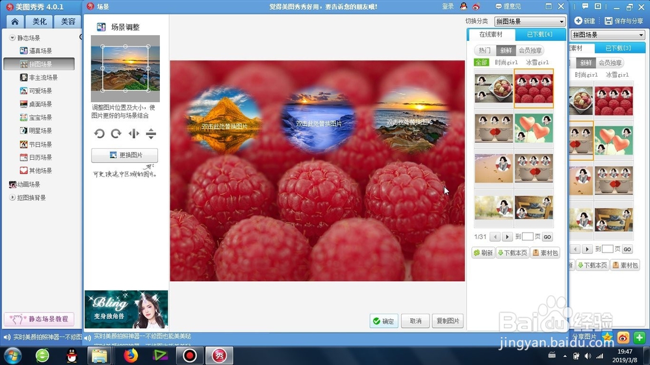Choose the 全部 category tag

click(481, 62)
